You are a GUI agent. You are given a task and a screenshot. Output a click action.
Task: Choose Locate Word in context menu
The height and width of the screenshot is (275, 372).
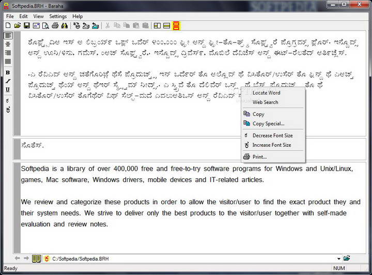click(x=266, y=93)
